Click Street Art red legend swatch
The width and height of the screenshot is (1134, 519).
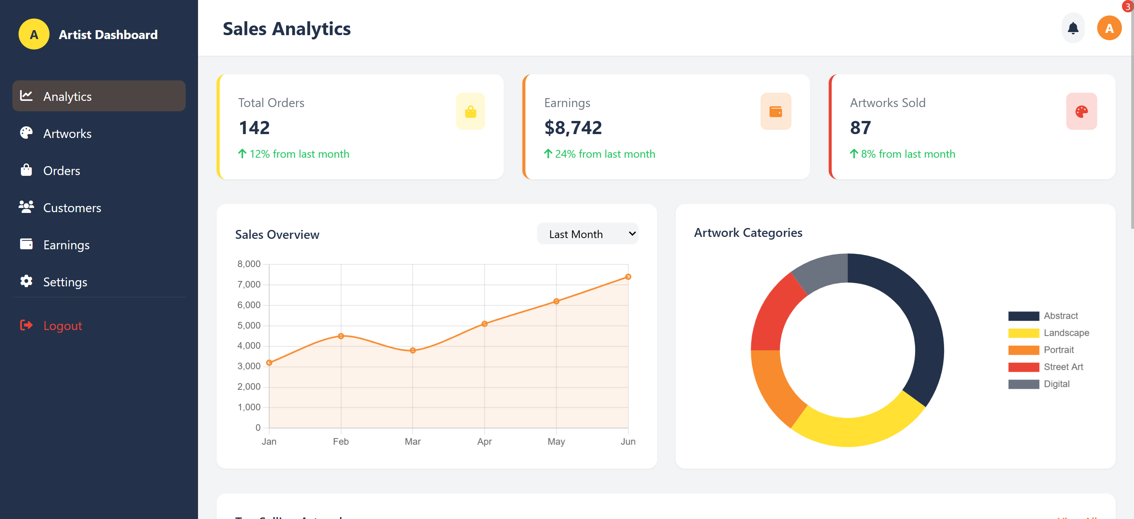click(x=1023, y=367)
